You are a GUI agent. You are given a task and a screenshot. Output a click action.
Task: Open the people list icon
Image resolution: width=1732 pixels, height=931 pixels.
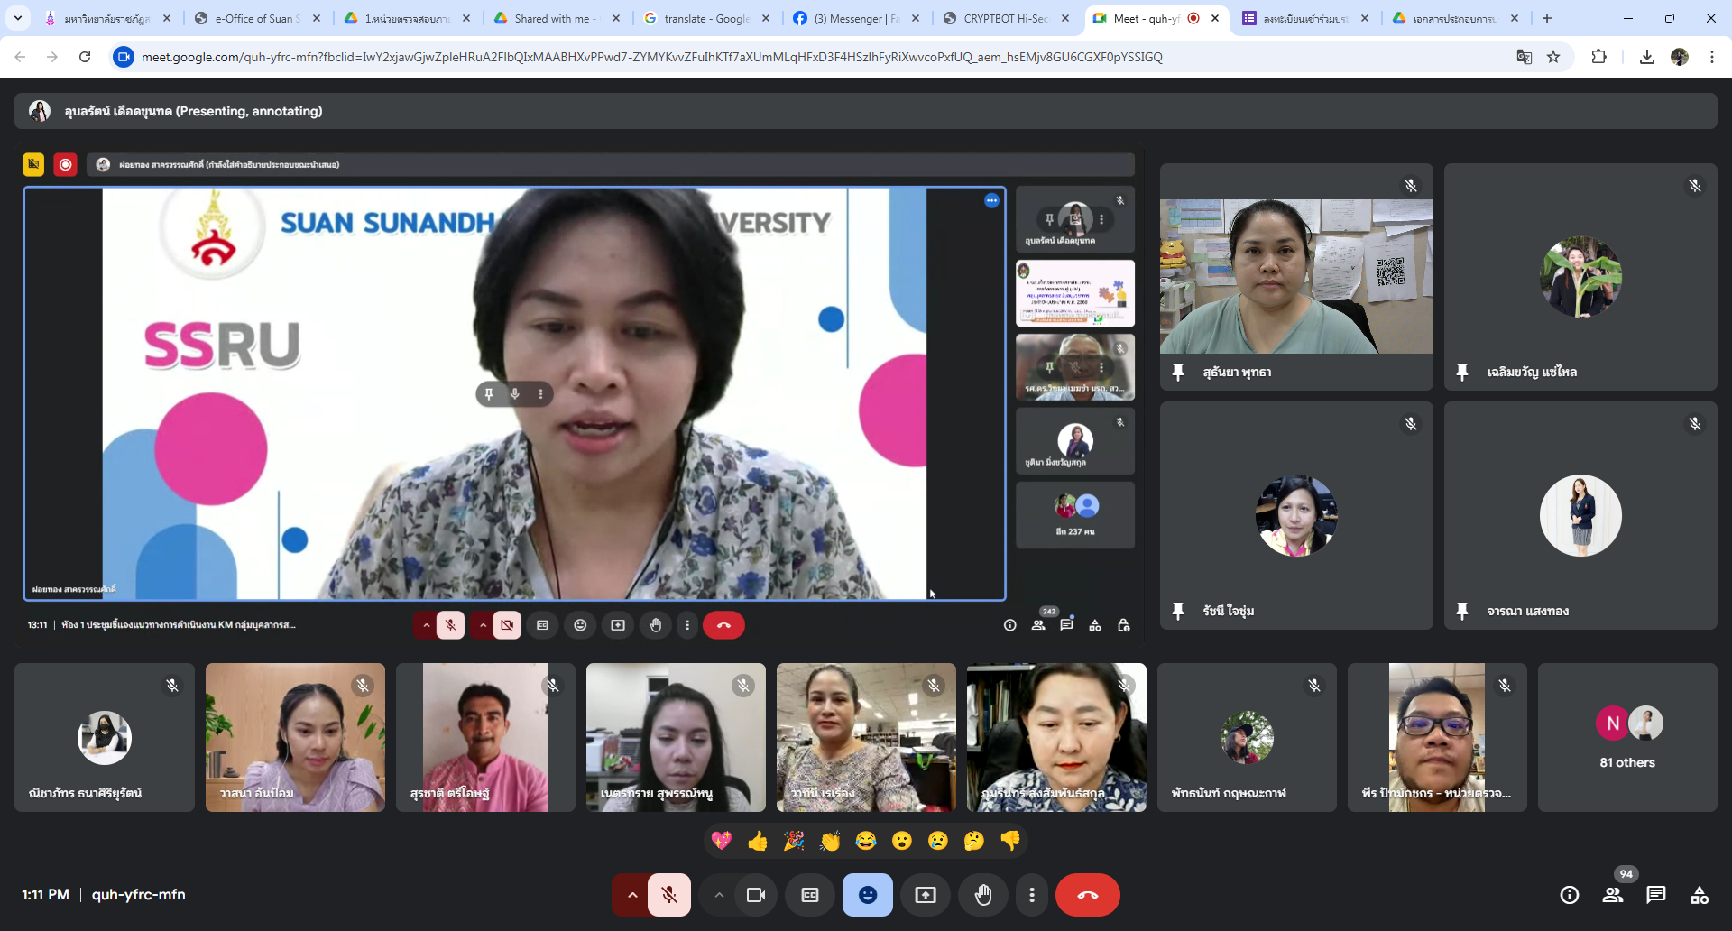coord(1612,895)
